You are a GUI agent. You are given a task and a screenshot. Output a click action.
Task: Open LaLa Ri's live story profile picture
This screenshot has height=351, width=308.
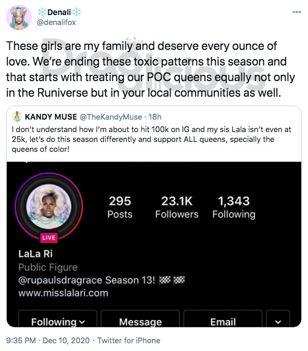49,206
